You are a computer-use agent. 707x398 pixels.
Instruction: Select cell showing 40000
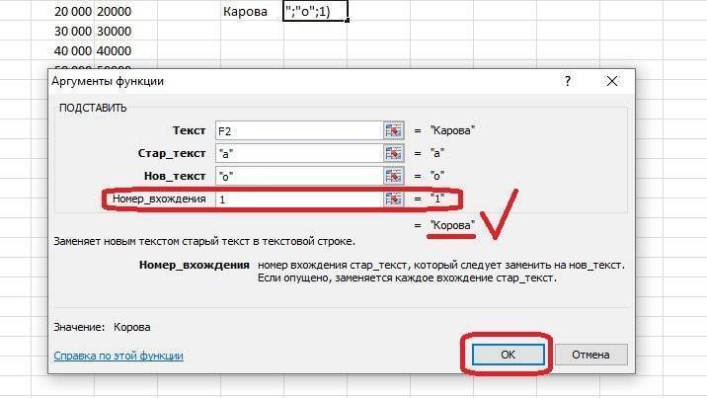click(125, 51)
